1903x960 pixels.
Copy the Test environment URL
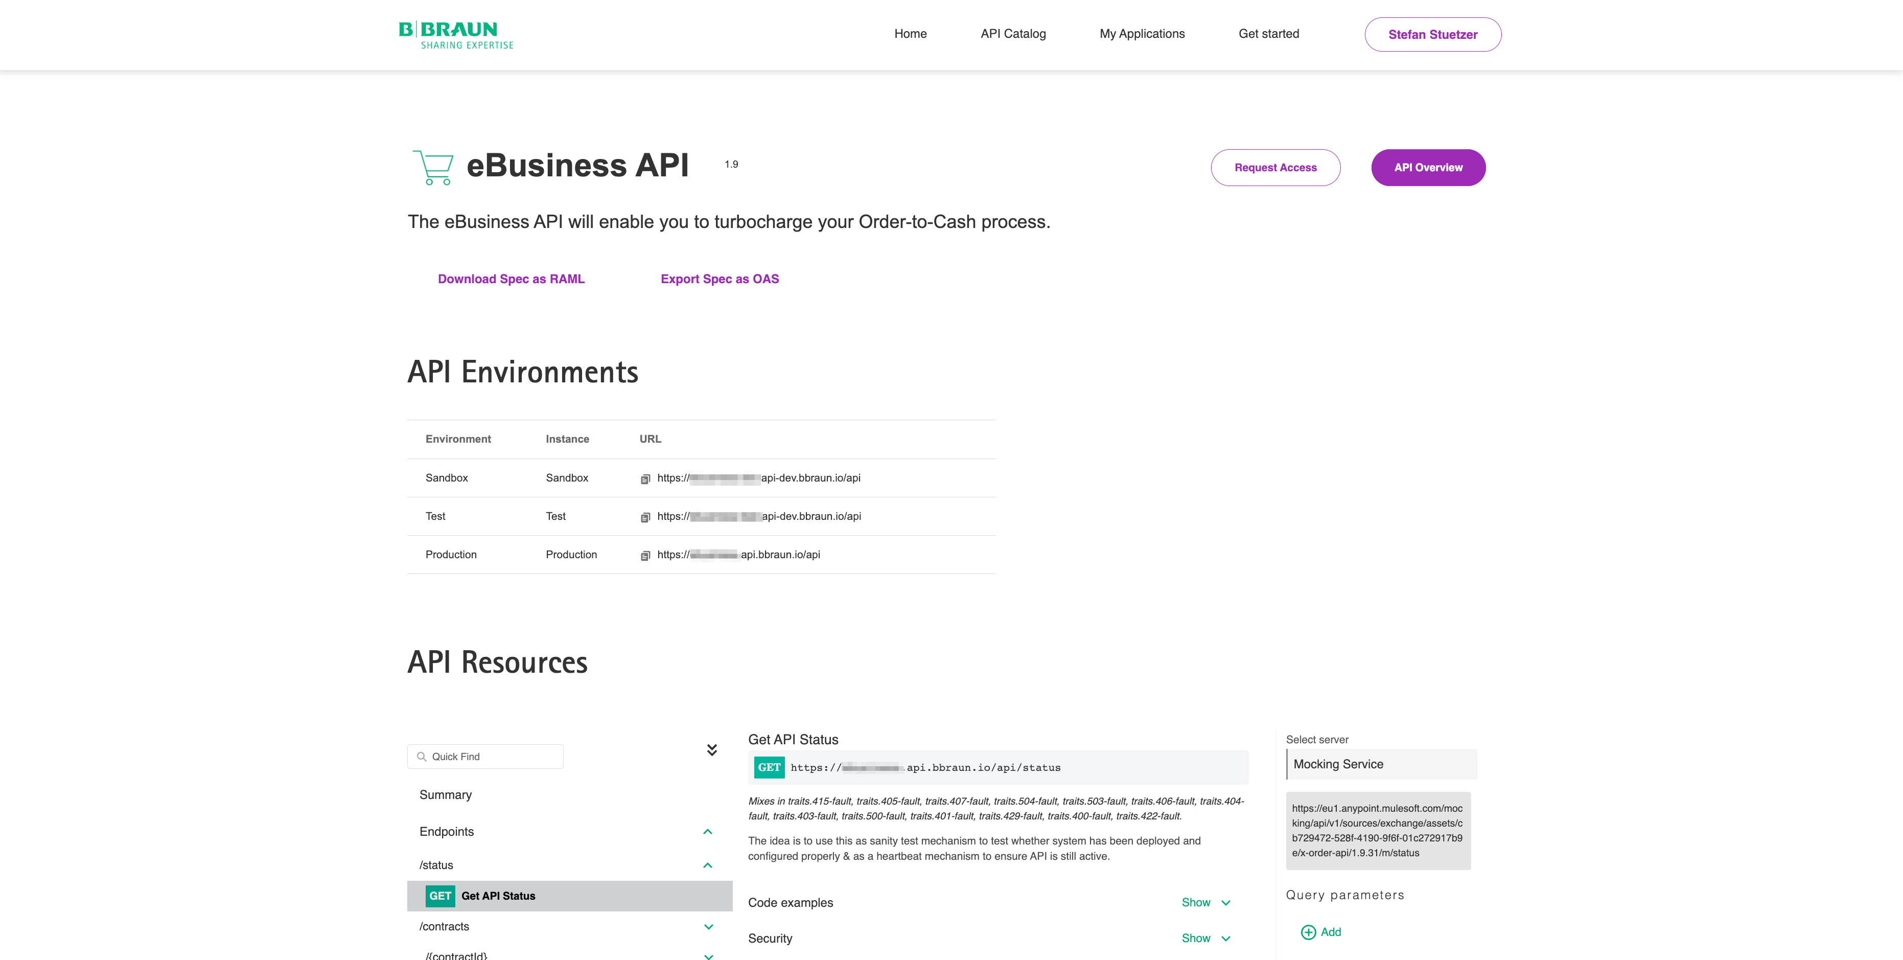point(645,517)
